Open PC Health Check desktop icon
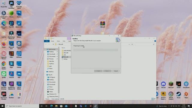 coord(19,5)
